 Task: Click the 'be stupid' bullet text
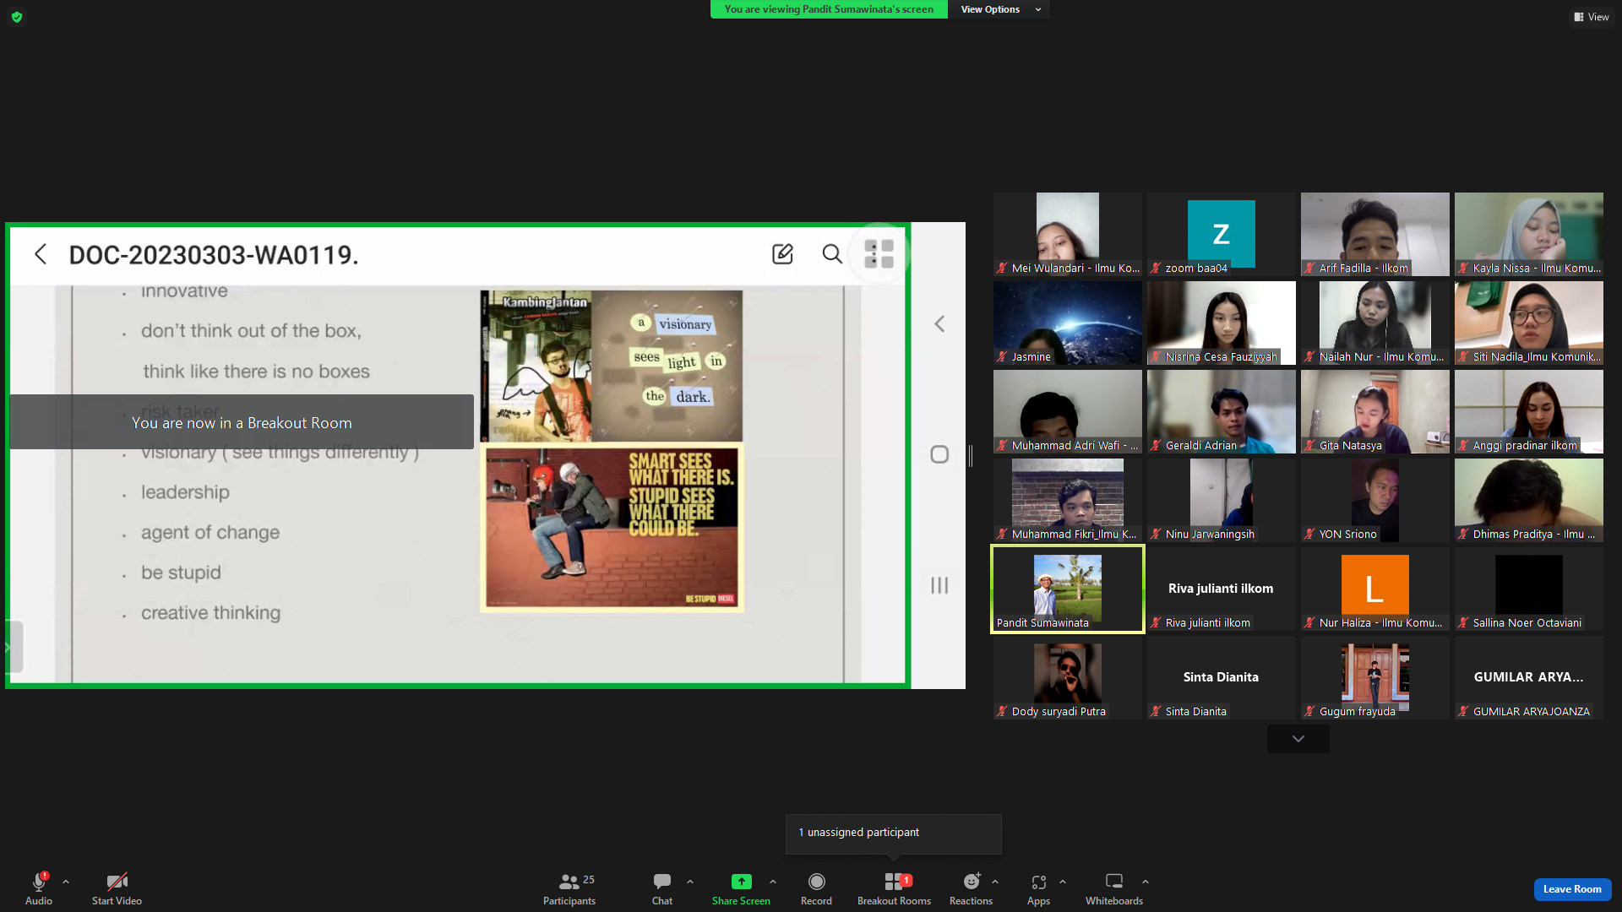click(x=181, y=573)
